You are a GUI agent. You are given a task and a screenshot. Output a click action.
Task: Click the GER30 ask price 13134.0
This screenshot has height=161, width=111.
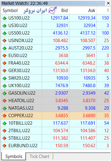click(x=88, y=70)
